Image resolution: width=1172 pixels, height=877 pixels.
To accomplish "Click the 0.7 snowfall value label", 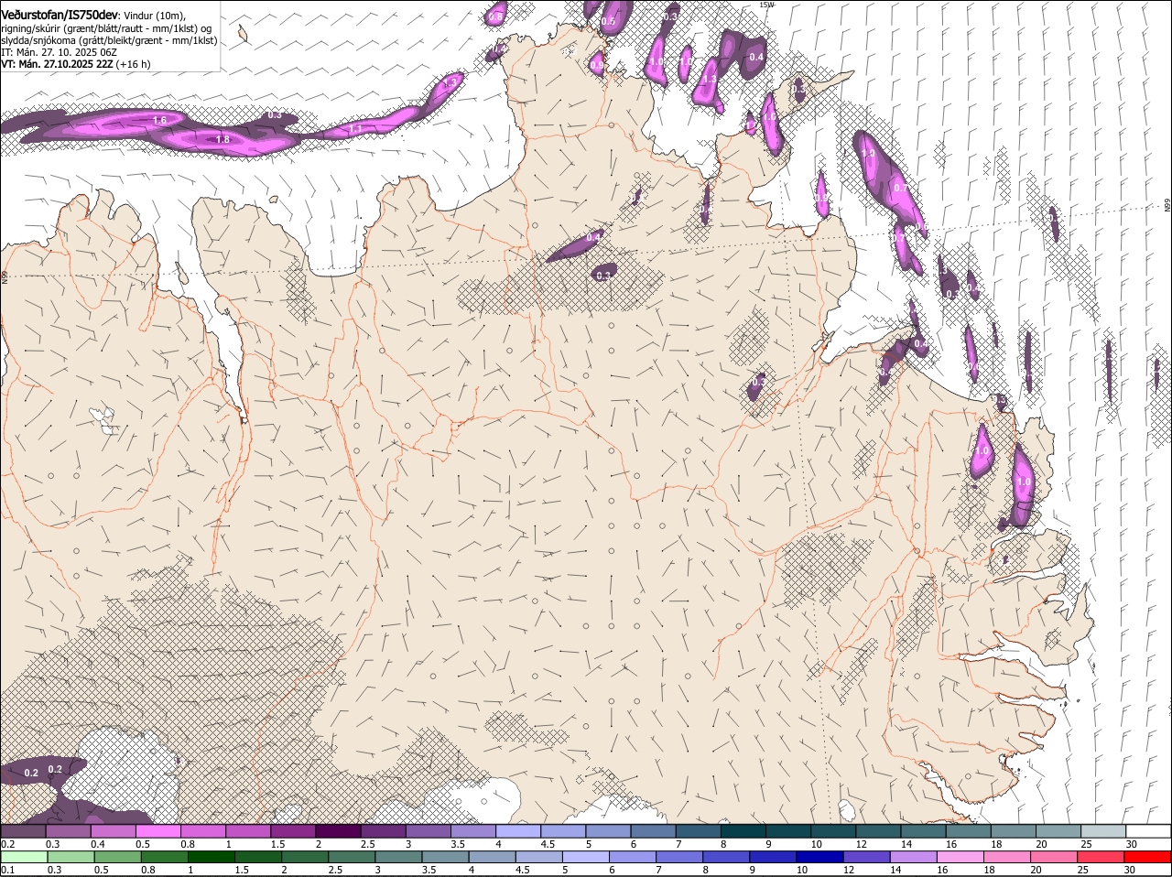I will 899,188.
